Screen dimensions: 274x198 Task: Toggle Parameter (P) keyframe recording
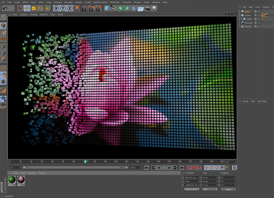222,168
